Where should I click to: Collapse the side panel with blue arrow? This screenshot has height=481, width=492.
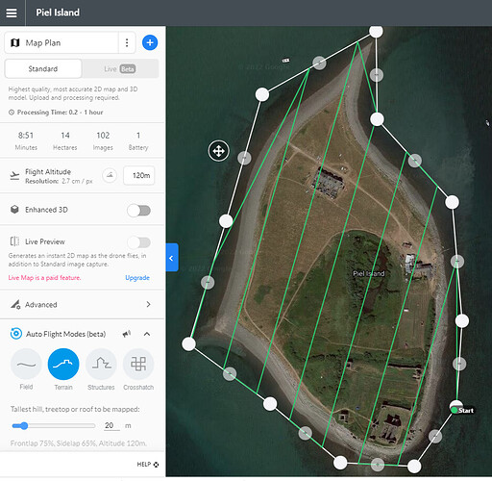(172, 258)
